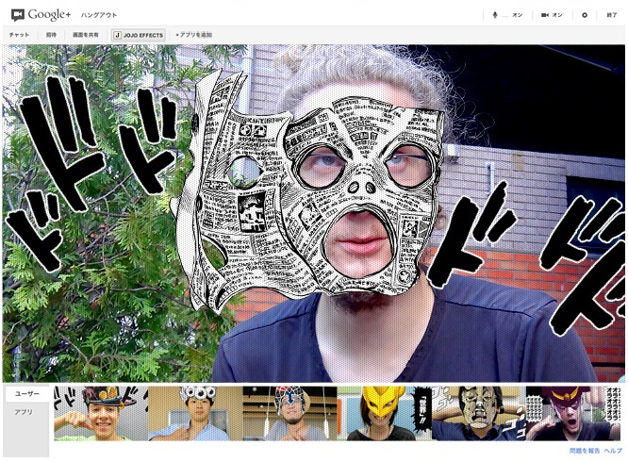This screenshot has height=462, width=628.
Task: Switch to the アプリ tab
Action: click(25, 412)
